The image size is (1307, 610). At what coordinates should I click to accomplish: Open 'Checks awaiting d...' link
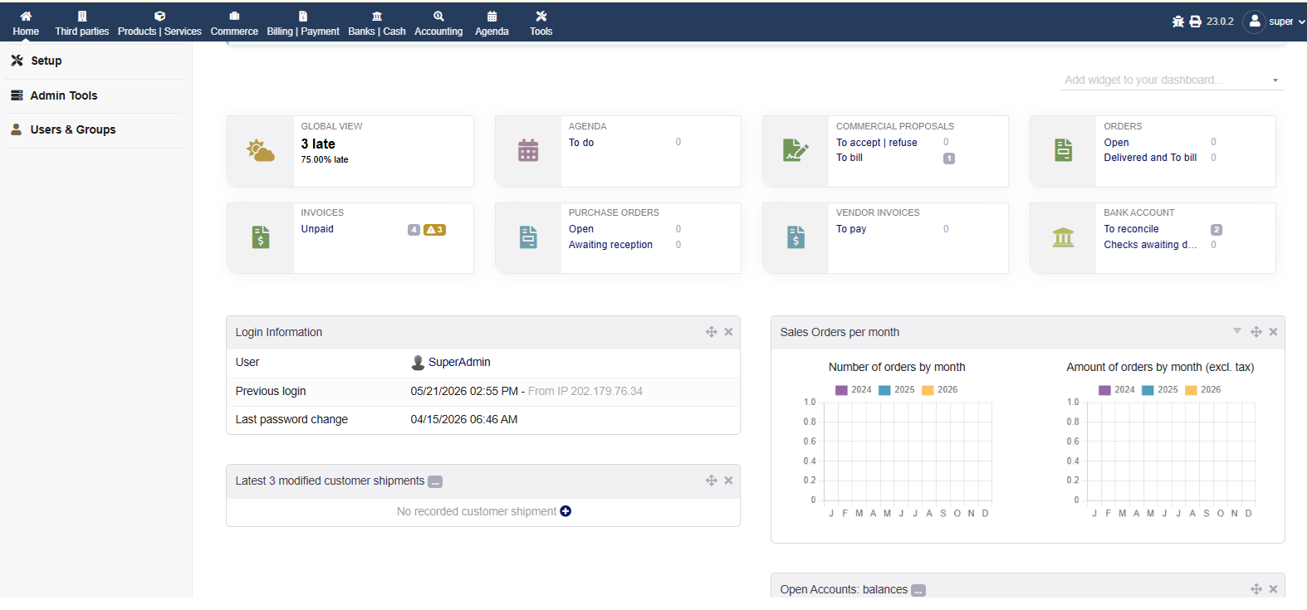[1150, 245]
